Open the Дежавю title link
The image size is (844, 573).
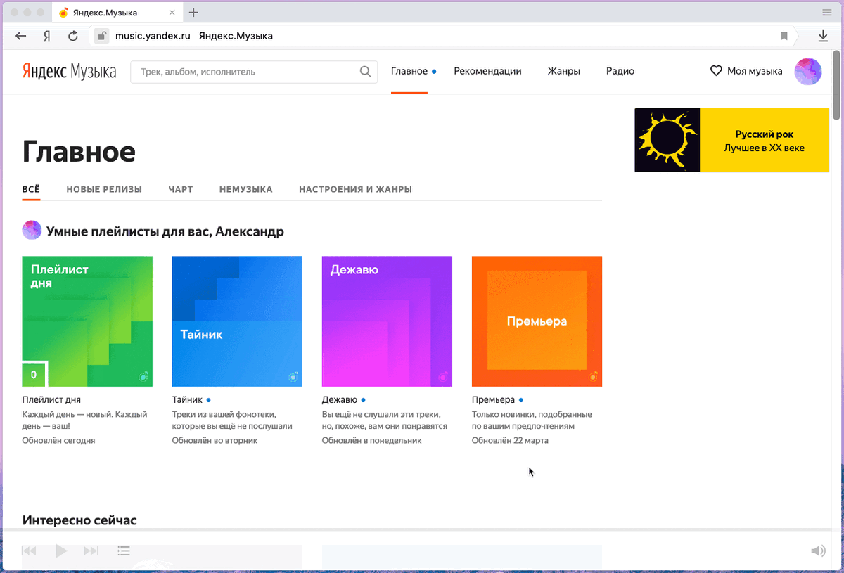[340, 400]
